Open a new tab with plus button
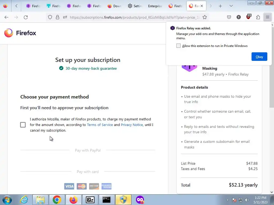 click(220, 6)
